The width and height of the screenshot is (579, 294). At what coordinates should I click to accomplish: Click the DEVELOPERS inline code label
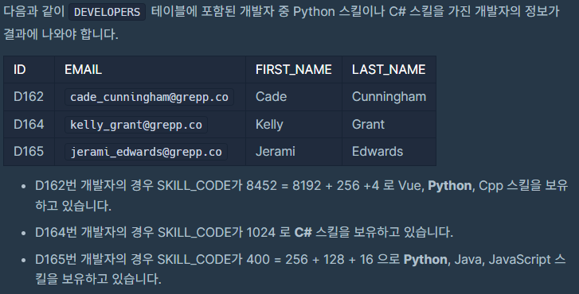tap(107, 12)
